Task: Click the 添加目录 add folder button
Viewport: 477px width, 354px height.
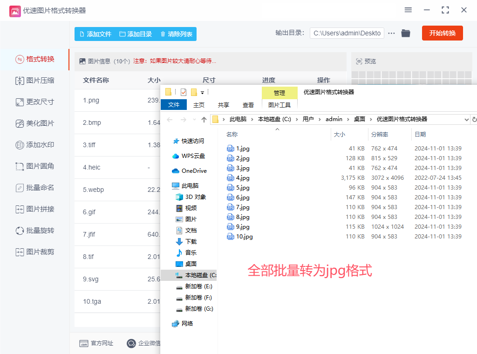Action: pos(136,34)
